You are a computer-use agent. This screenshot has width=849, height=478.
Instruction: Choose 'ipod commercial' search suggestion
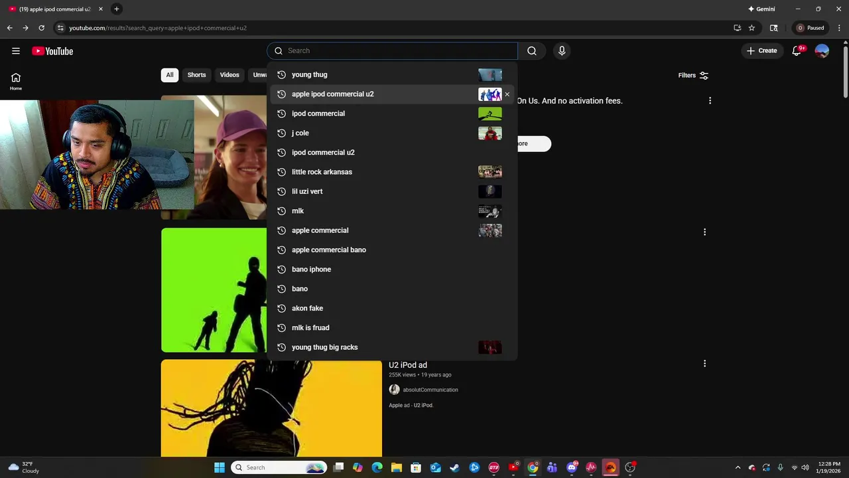[393, 114]
